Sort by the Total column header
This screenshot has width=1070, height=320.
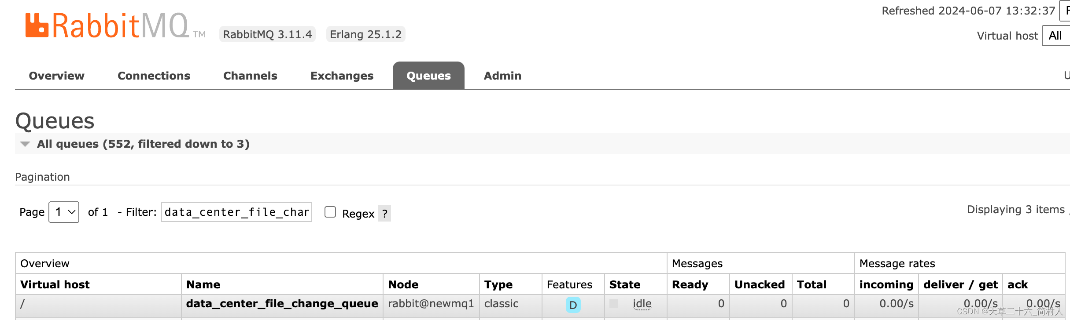click(812, 284)
